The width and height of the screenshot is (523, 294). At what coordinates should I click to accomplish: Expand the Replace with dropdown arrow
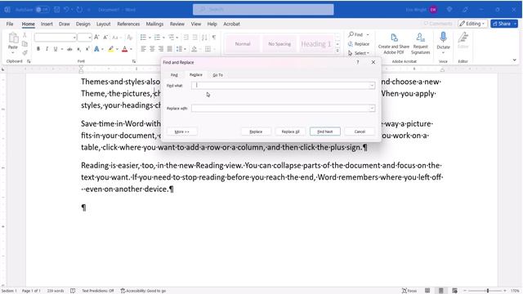(372, 109)
